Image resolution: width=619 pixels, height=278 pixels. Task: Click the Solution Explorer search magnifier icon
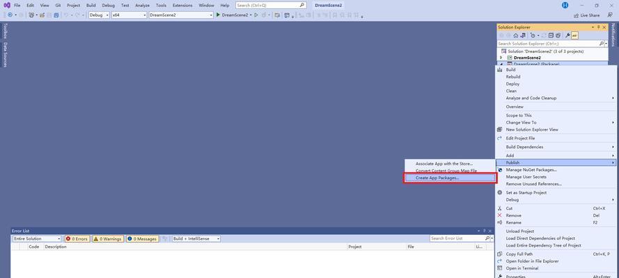tap(601, 44)
